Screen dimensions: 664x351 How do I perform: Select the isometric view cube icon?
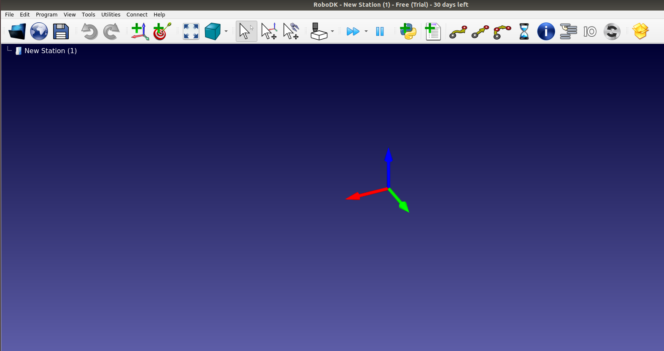coord(213,32)
